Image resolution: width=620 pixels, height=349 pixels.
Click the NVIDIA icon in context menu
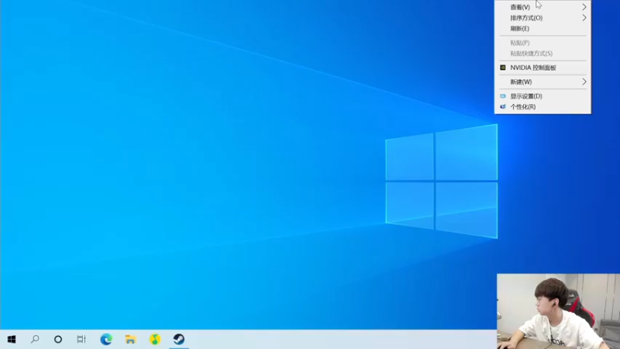coord(502,67)
